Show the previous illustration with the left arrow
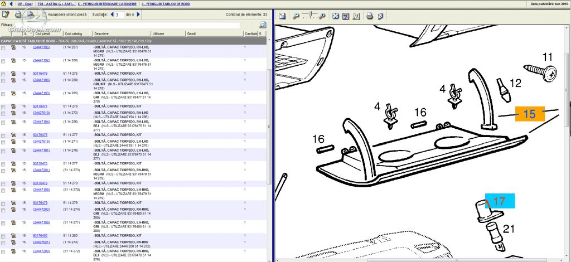Image resolution: width=571 pixels, height=262 pixels. [x=112, y=14]
